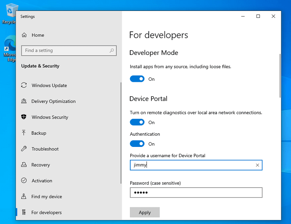Click the 'Developer Mode' heading
The image size is (291, 224).
point(154,53)
